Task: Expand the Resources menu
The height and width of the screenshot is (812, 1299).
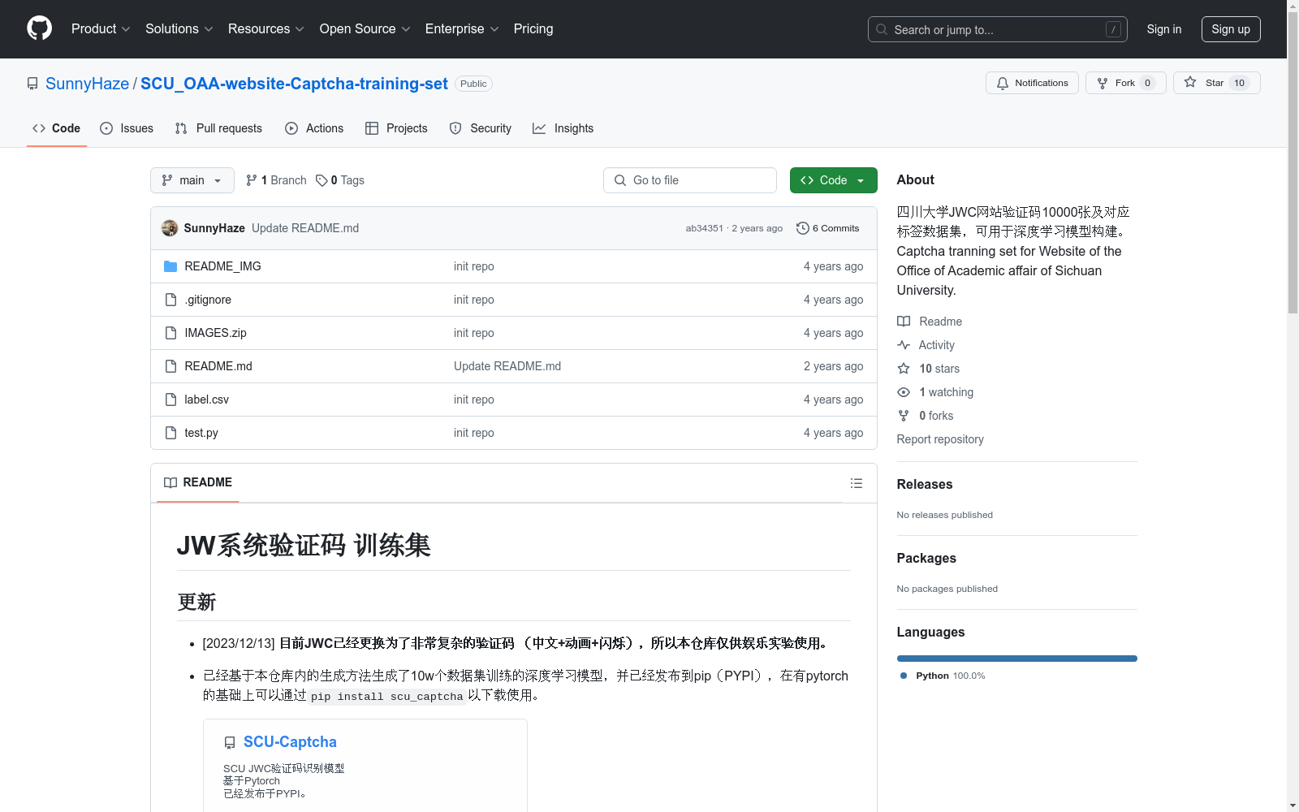Action: (x=266, y=29)
